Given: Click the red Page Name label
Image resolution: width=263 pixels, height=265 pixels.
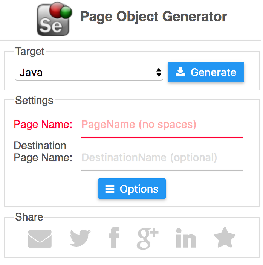Looking at the screenshot, I should (43, 125).
